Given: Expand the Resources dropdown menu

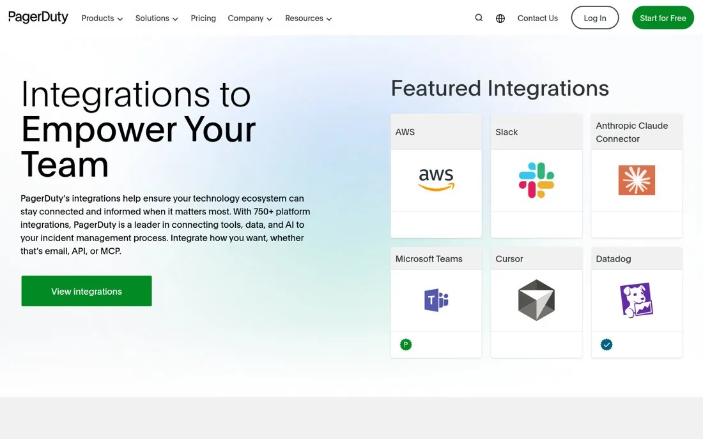Looking at the screenshot, I should pos(309,19).
